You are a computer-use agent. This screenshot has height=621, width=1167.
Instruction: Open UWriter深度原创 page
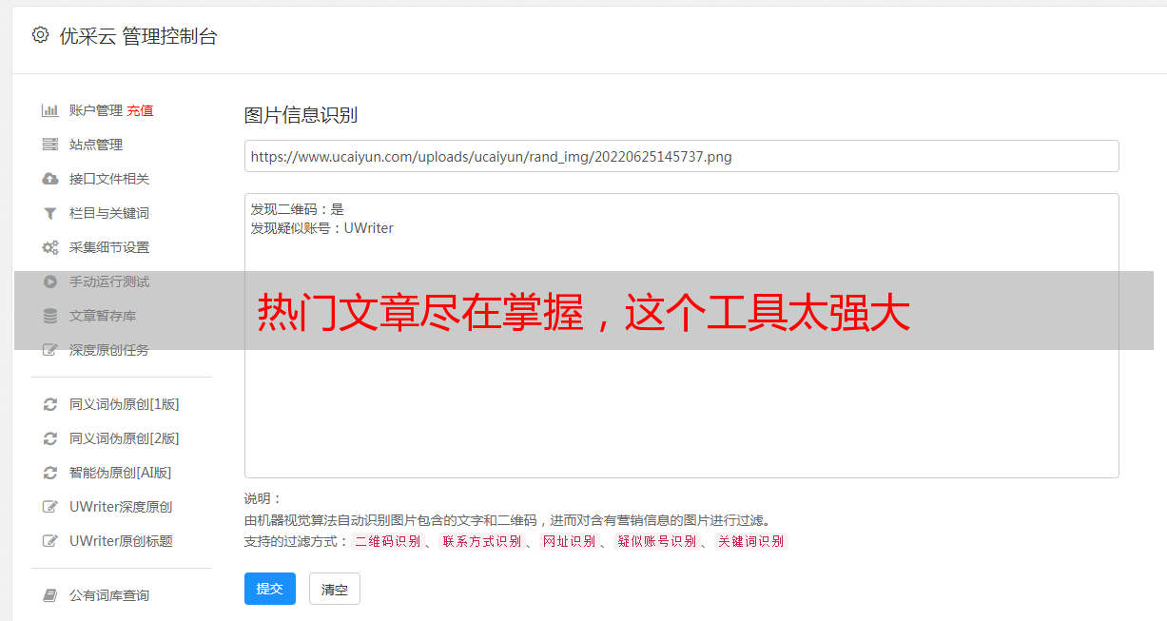pyautogui.click(x=121, y=507)
